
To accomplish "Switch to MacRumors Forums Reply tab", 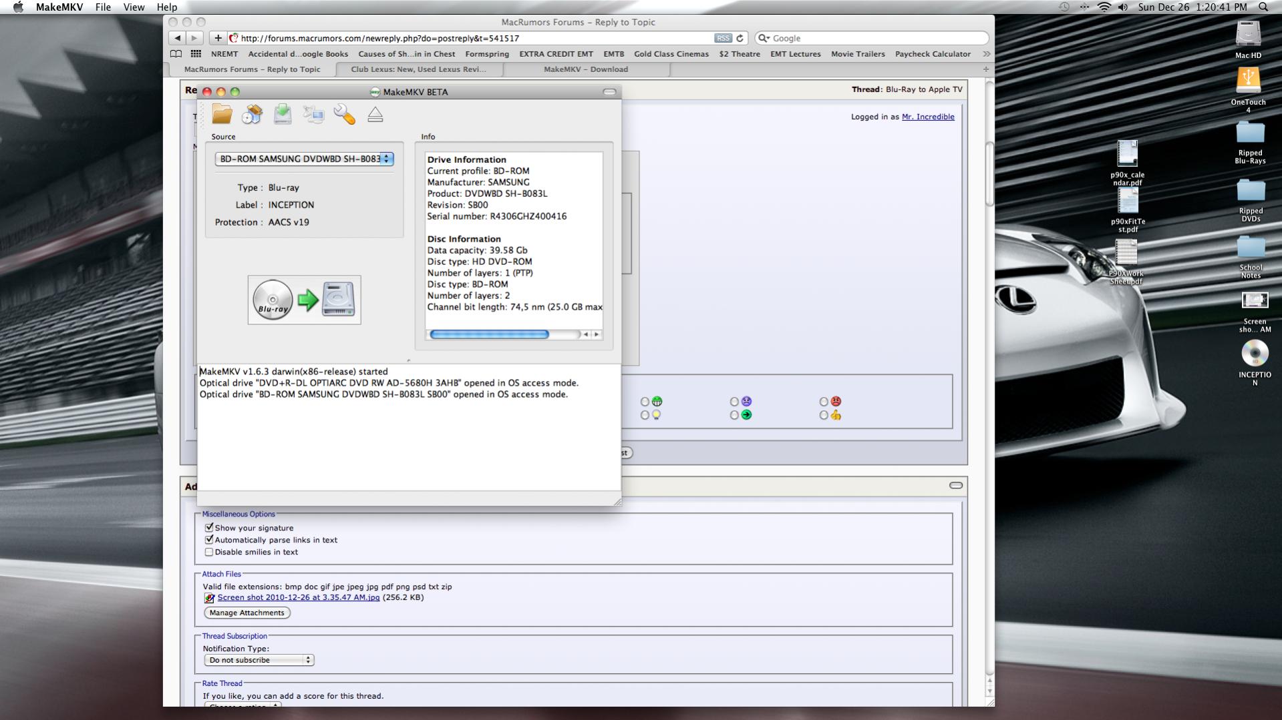I will (252, 69).
